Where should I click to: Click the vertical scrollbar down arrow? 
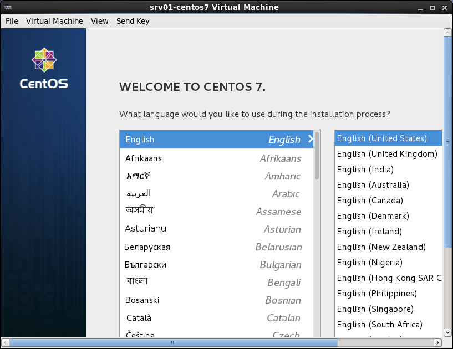tap(448, 332)
